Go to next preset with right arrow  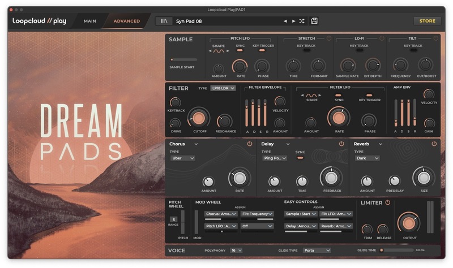tap(293, 21)
